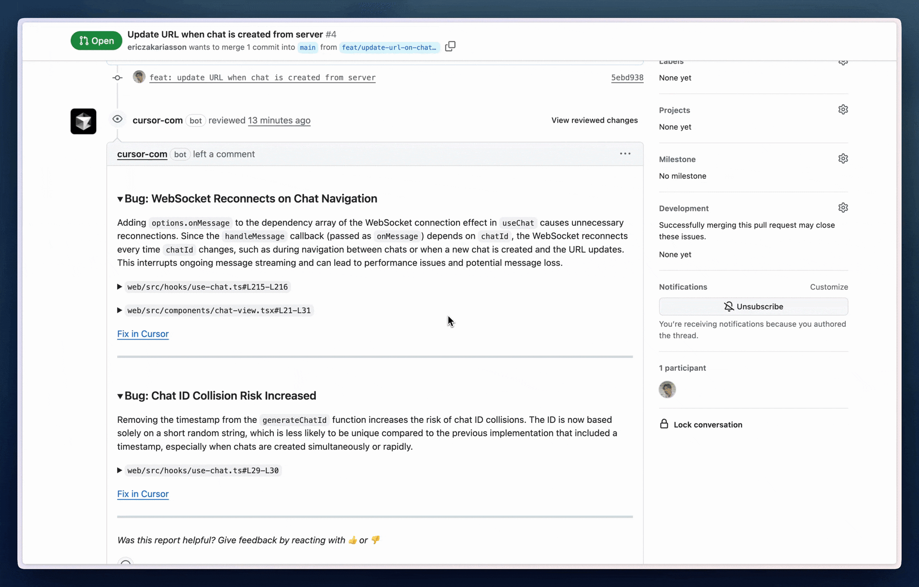The height and width of the screenshot is (587, 919).
Task: Click the commit author avatar
Action: click(x=139, y=77)
